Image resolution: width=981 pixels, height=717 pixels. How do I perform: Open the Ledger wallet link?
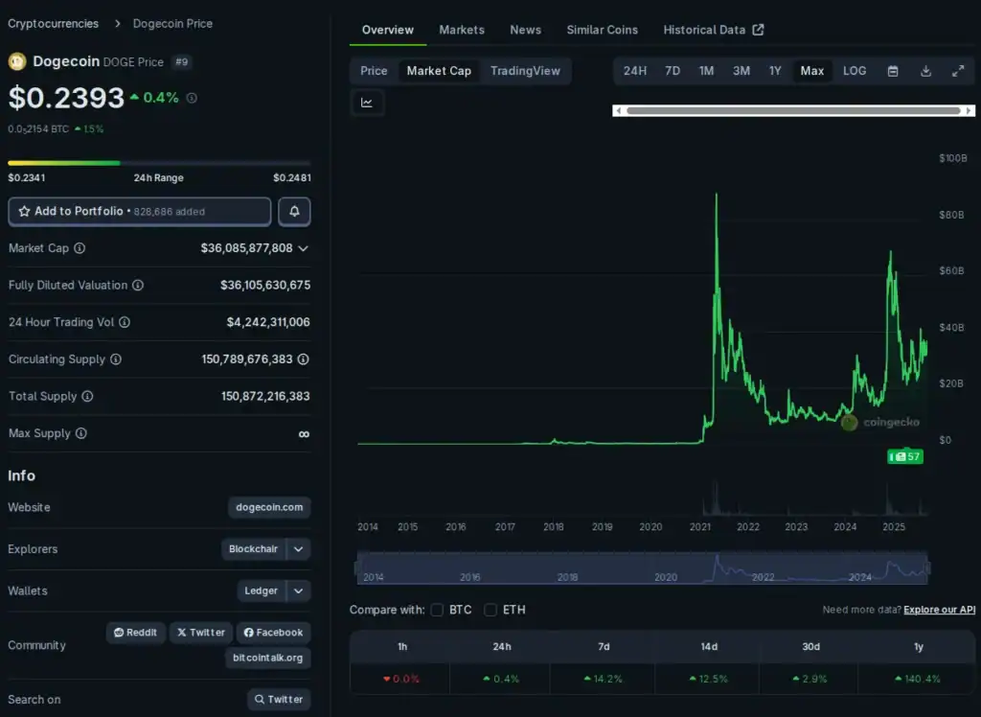pyautogui.click(x=261, y=590)
